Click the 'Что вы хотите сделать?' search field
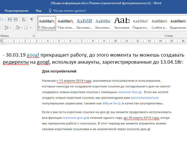 [70, 11]
